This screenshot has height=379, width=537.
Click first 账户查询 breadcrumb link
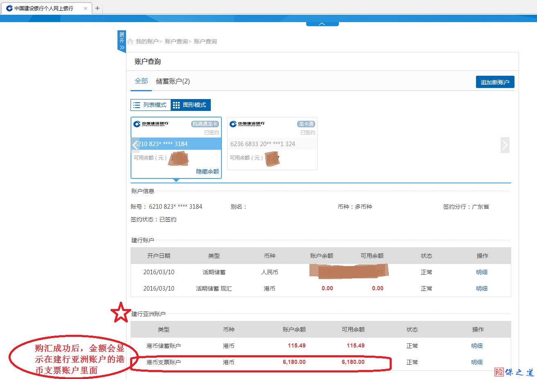(x=176, y=41)
